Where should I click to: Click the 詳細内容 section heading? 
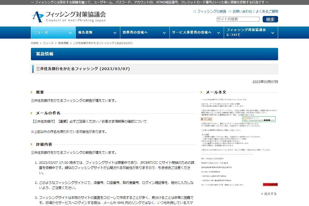[44, 144]
